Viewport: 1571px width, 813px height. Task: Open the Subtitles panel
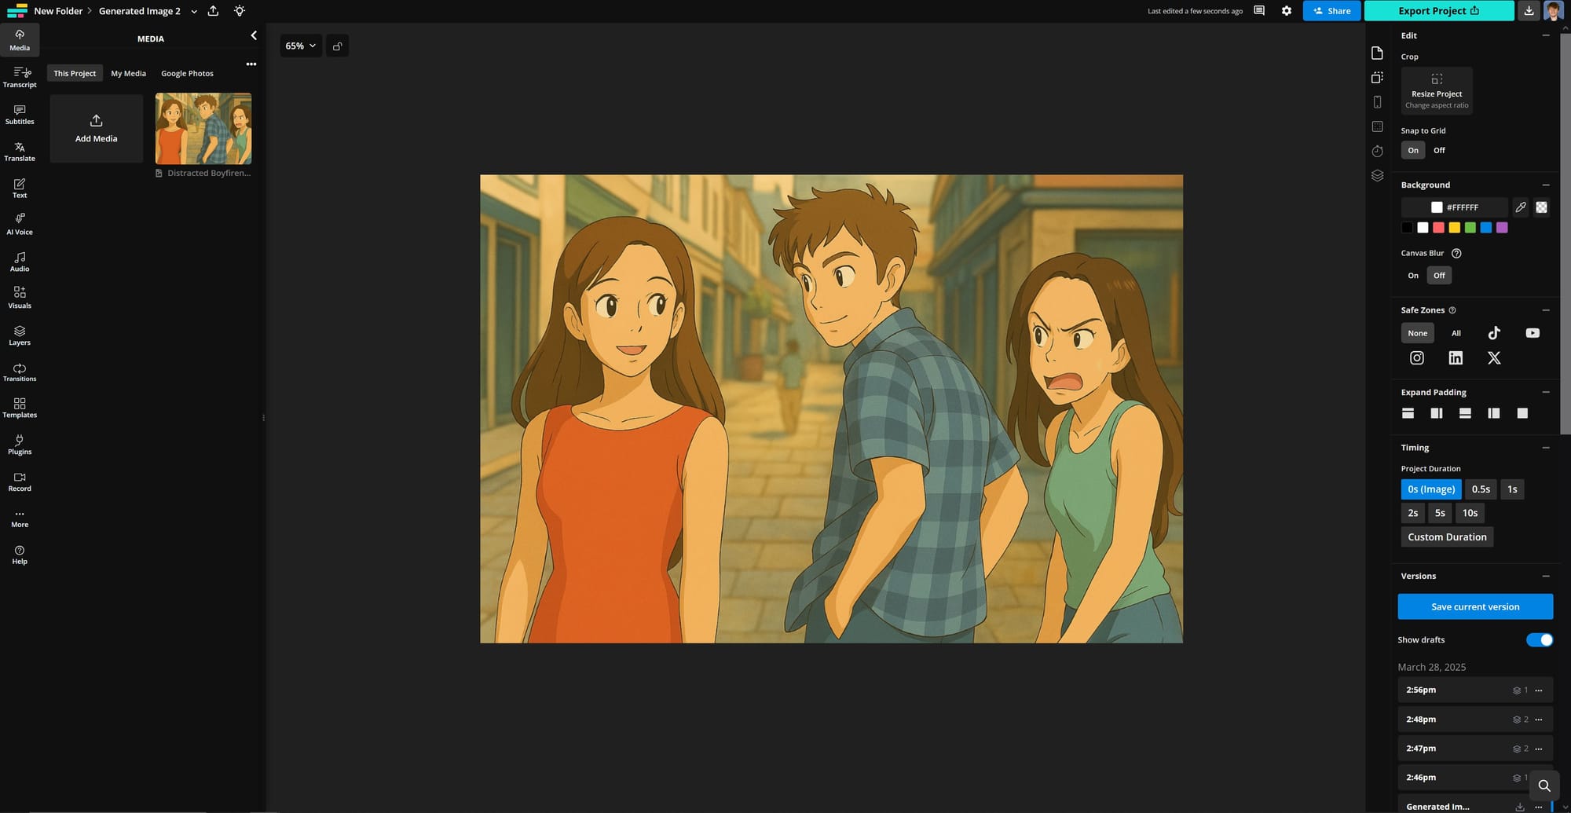pyautogui.click(x=19, y=115)
